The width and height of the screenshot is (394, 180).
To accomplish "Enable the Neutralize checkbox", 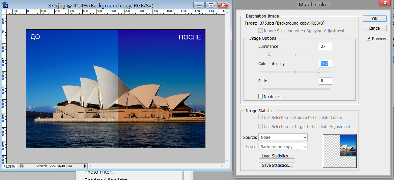I will [x=260, y=96].
